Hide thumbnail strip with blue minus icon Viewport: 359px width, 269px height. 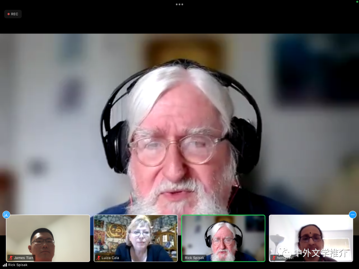353,215
